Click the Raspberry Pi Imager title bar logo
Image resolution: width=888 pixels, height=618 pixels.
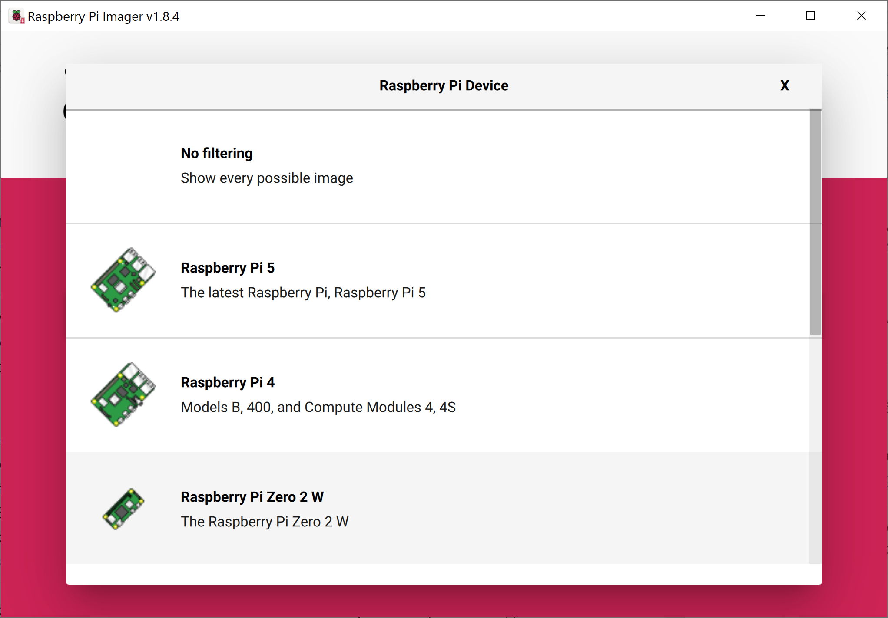click(x=17, y=16)
